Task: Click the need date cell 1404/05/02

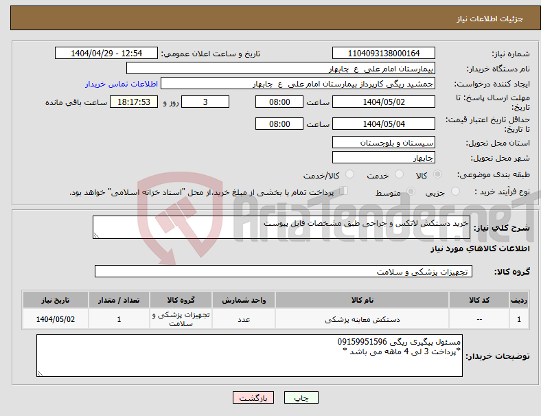Action: (x=56, y=319)
